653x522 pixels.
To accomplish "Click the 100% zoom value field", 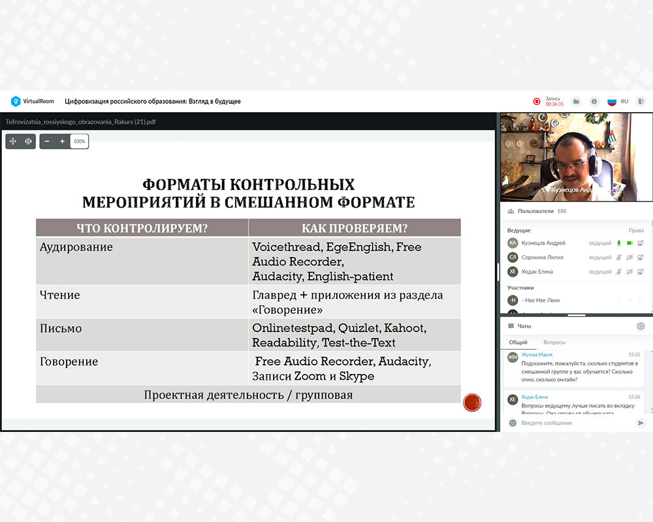I will [x=79, y=141].
